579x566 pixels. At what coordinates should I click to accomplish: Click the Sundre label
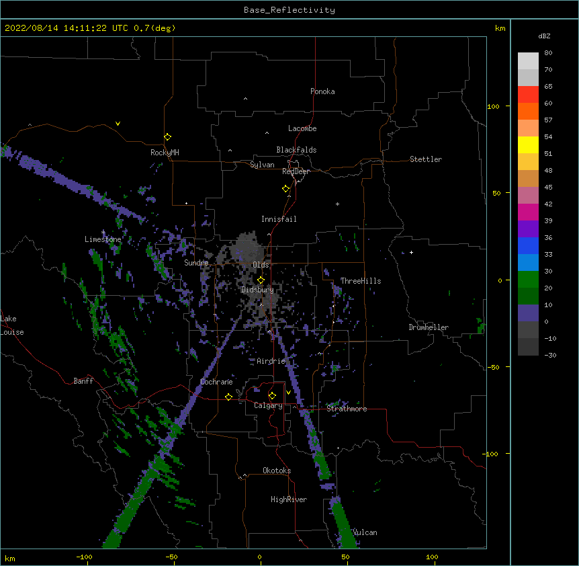point(196,263)
